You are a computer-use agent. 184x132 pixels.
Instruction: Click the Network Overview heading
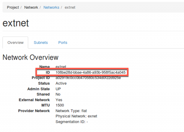click(30, 57)
